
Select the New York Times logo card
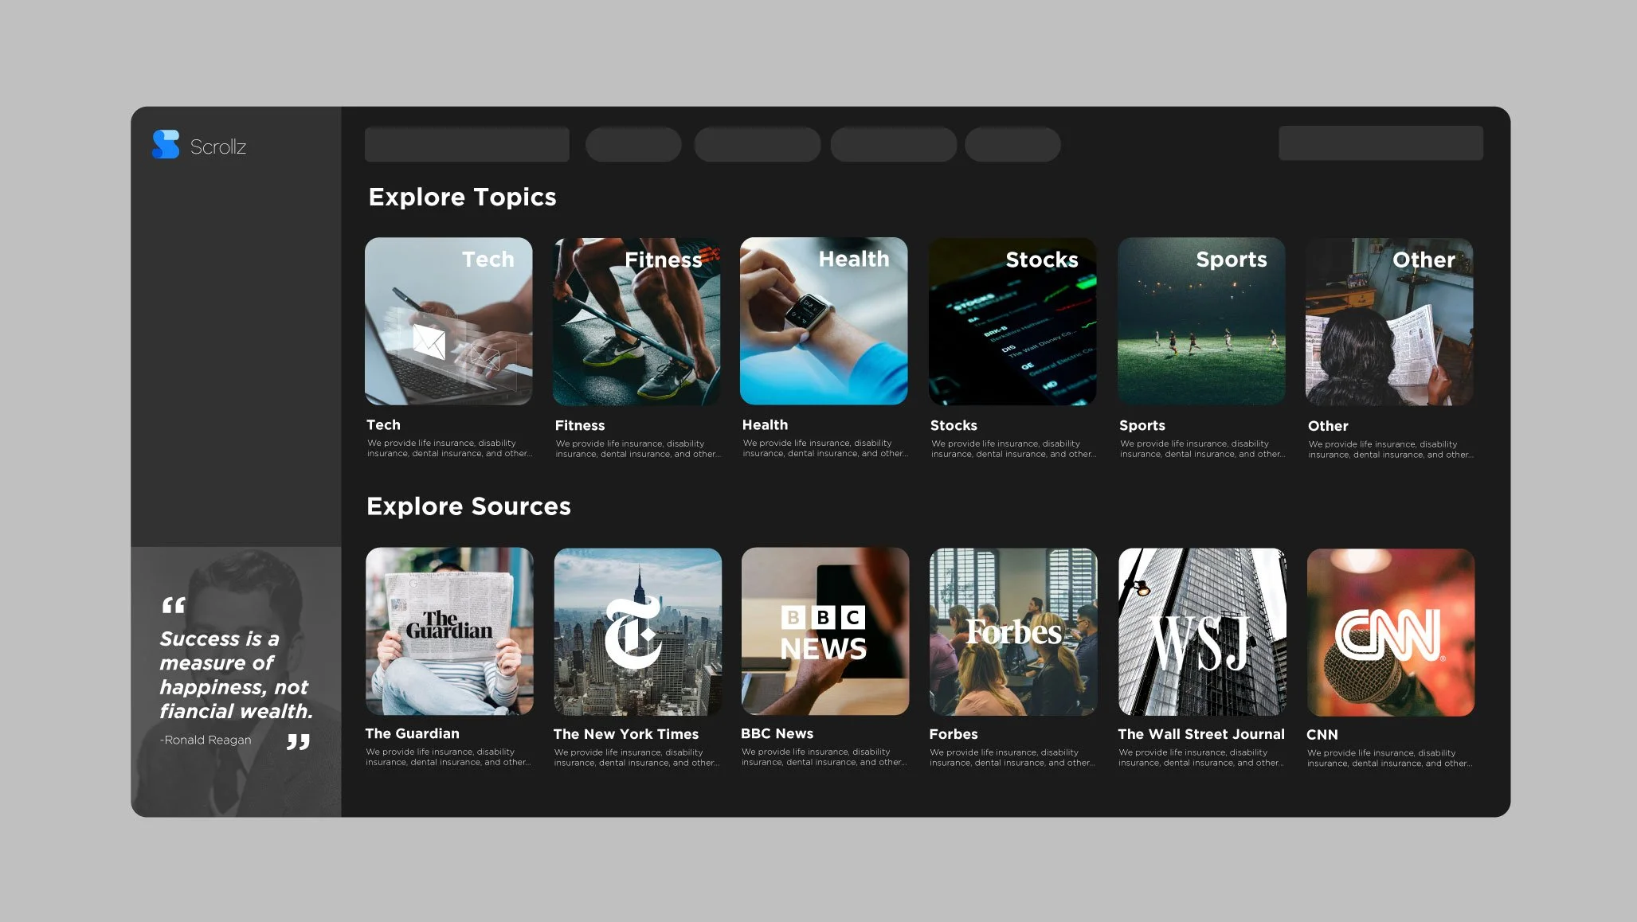[637, 631]
